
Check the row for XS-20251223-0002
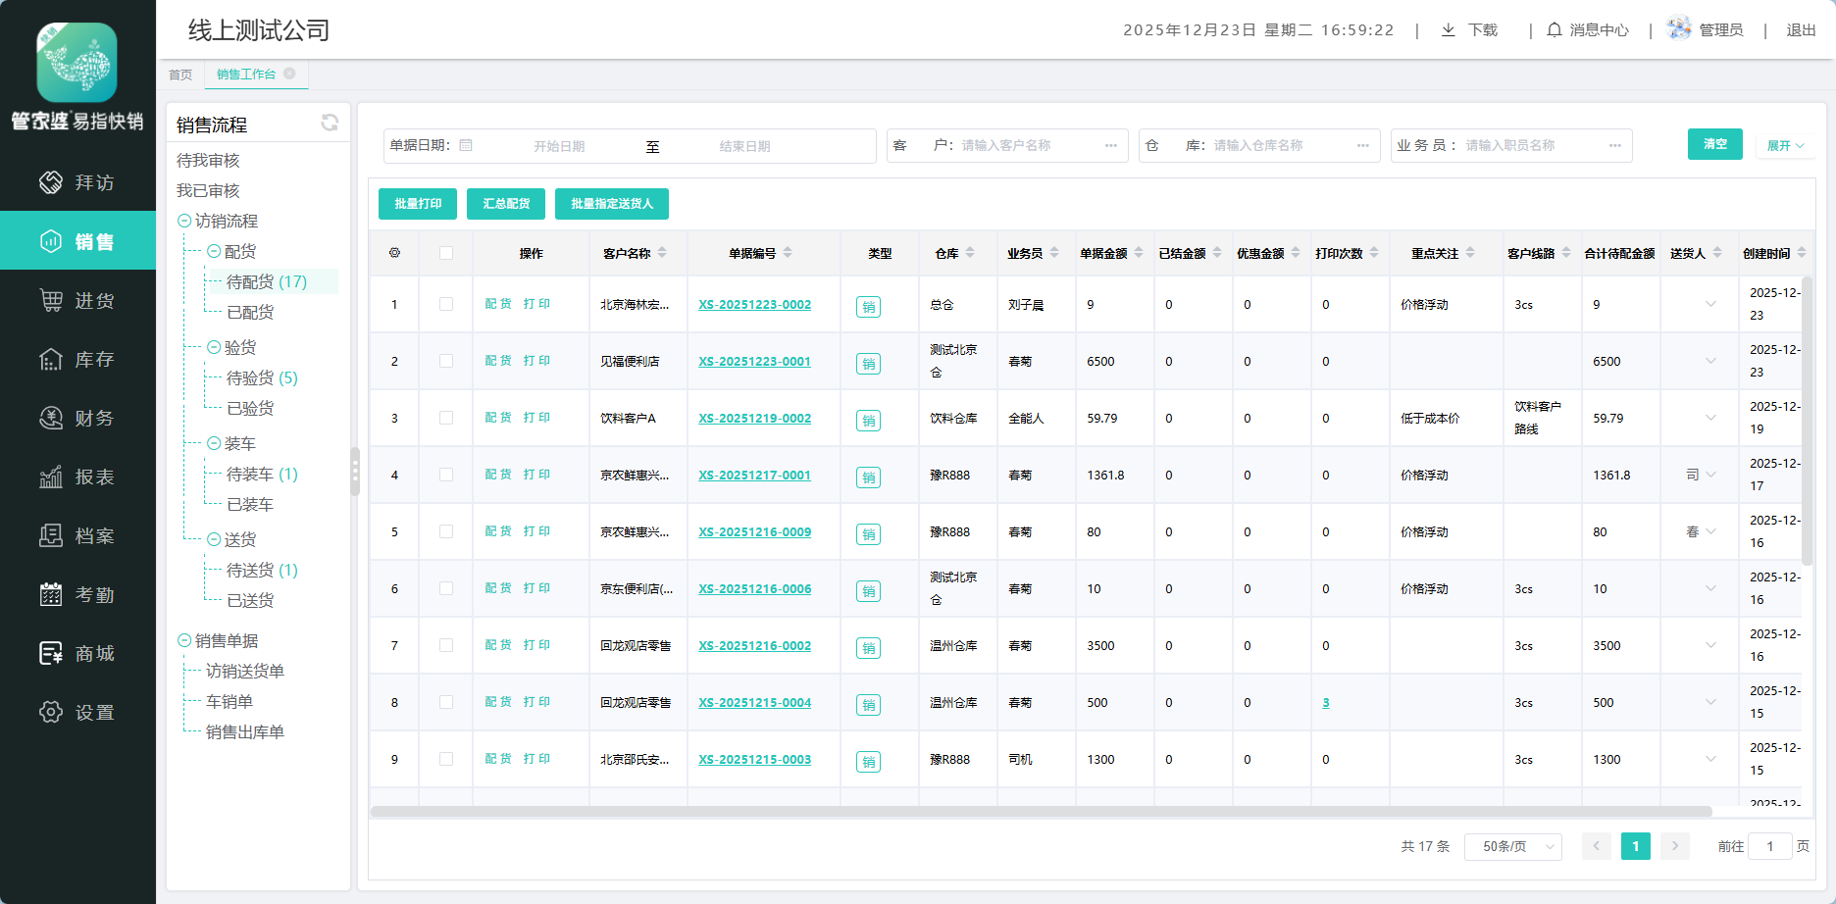tap(446, 304)
